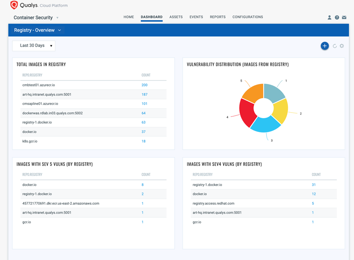Open the Last 30 Days time range dropdown
Image resolution: width=354 pixels, height=260 pixels.
[34, 46]
